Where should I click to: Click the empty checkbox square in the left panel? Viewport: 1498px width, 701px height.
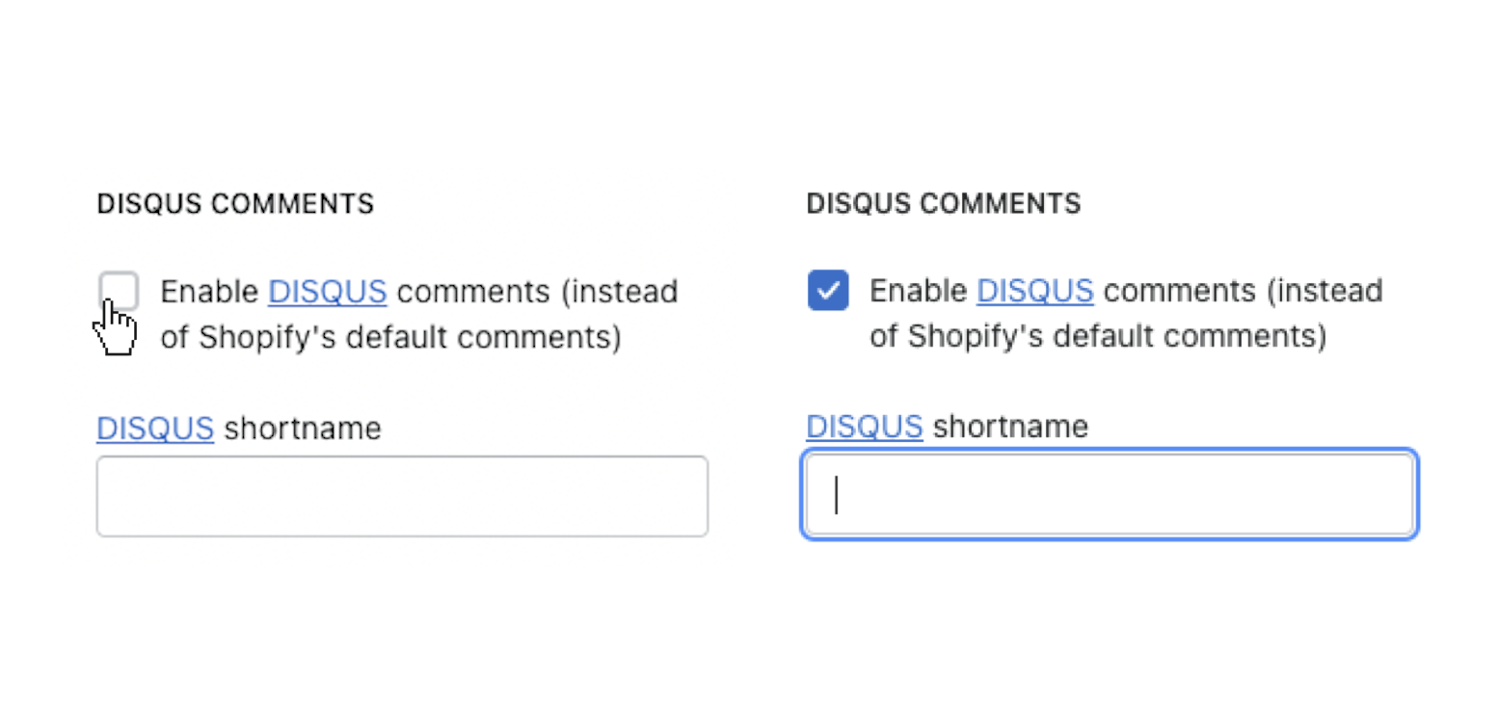click(119, 291)
